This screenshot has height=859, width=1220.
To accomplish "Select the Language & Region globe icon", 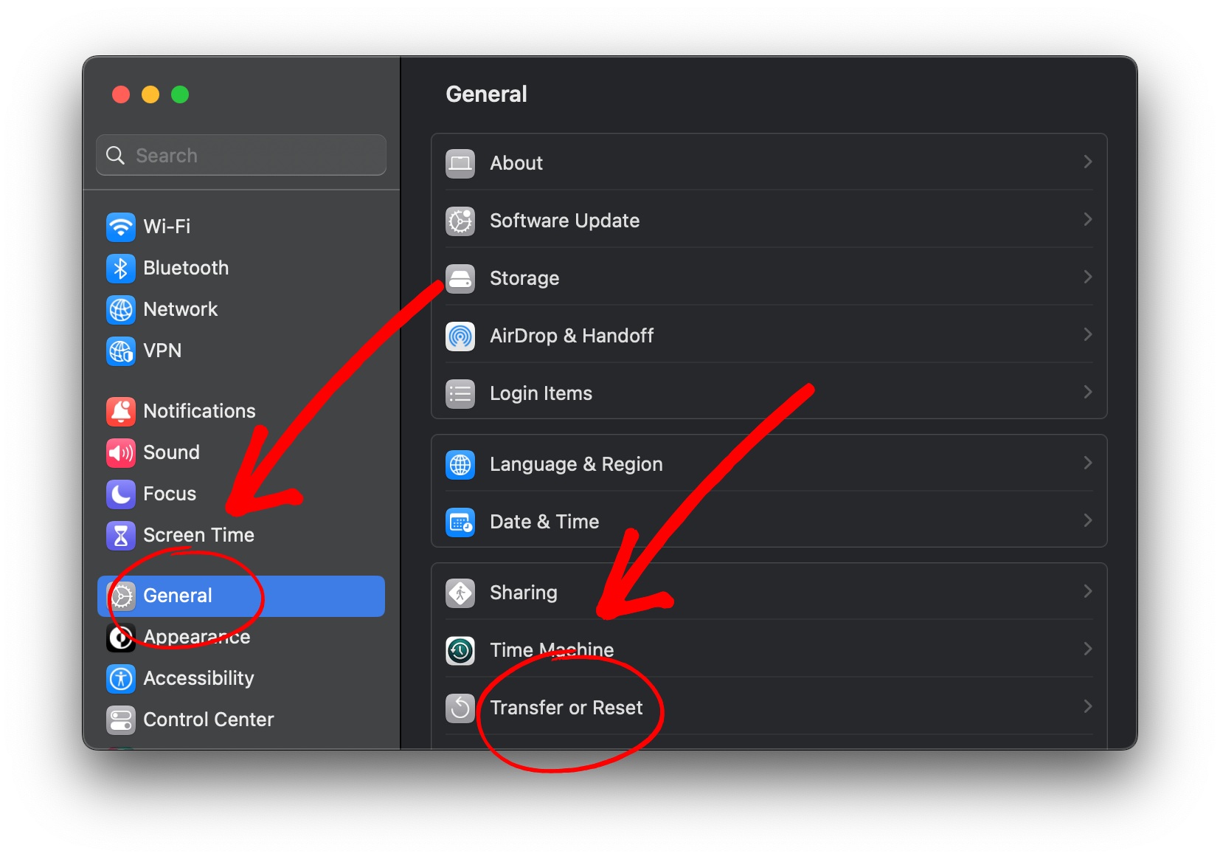I will click(460, 464).
